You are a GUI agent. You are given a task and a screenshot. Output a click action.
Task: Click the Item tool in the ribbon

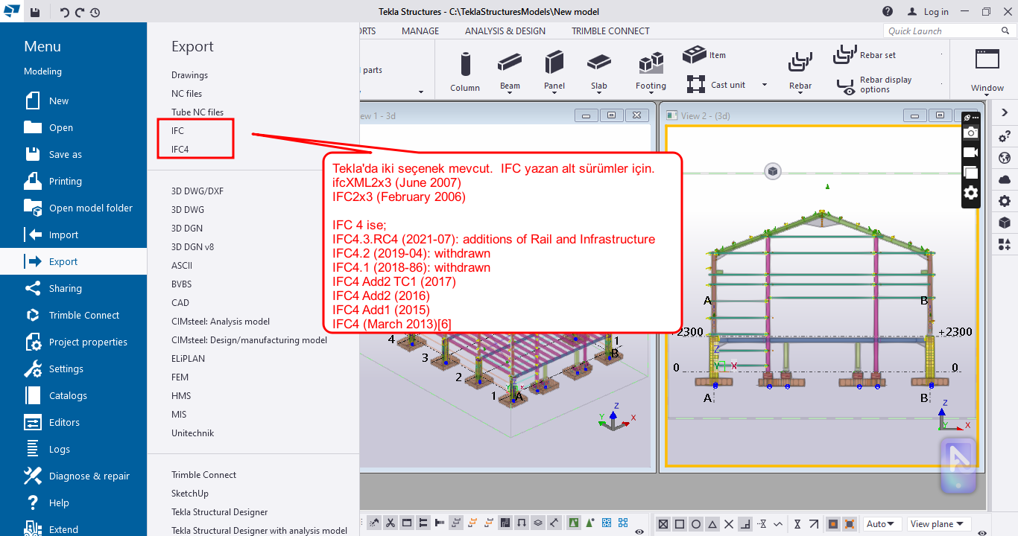click(x=704, y=55)
